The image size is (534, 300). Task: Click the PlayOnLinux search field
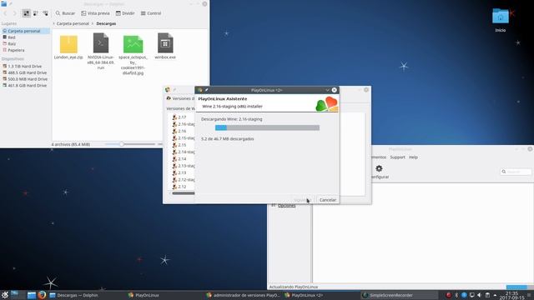pos(516,172)
